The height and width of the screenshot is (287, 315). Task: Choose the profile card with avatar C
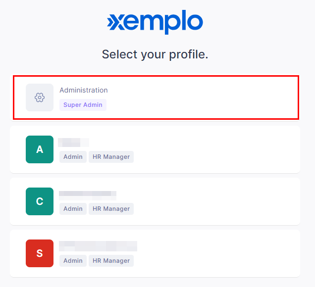pos(155,201)
